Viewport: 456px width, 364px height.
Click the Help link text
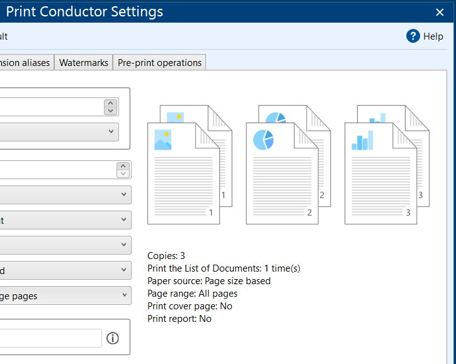click(x=433, y=36)
